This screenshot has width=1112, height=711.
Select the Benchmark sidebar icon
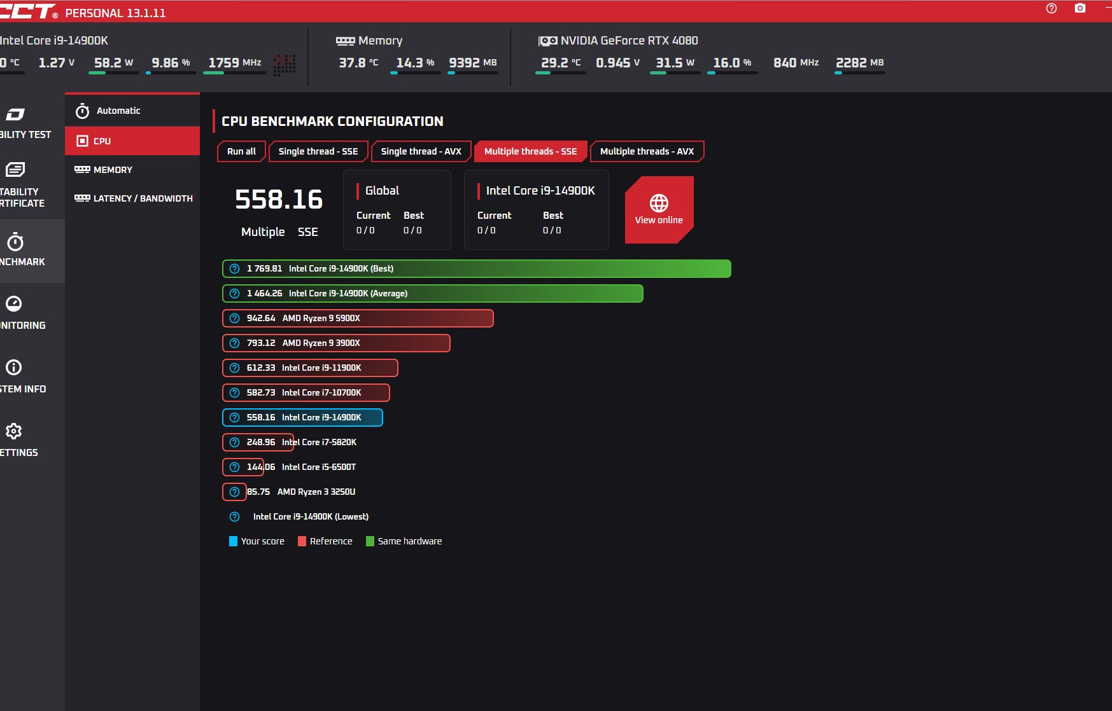click(16, 250)
